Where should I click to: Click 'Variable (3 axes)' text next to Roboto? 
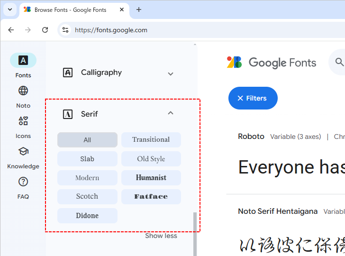click(x=296, y=137)
